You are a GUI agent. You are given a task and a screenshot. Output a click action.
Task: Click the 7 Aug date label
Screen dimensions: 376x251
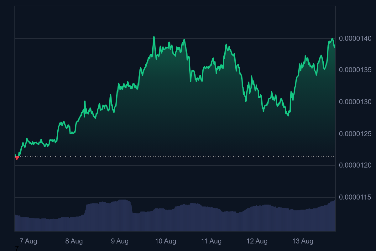point(28,241)
